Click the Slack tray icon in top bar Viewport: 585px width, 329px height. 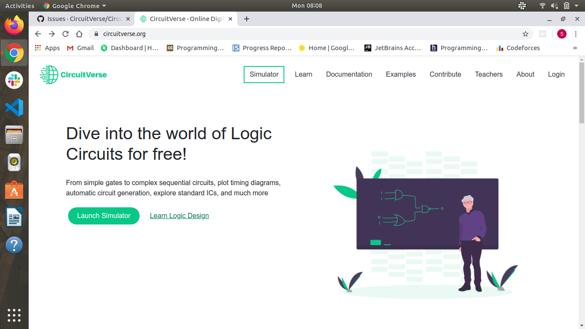(522, 6)
